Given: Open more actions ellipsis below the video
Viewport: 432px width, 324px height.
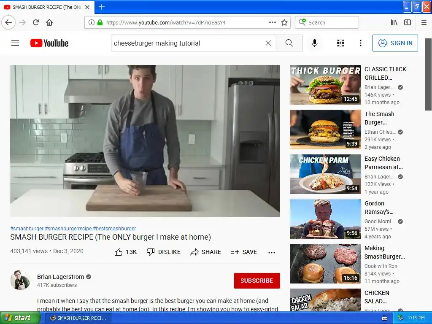Looking at the screenshot, I should (x=272, y=252).
